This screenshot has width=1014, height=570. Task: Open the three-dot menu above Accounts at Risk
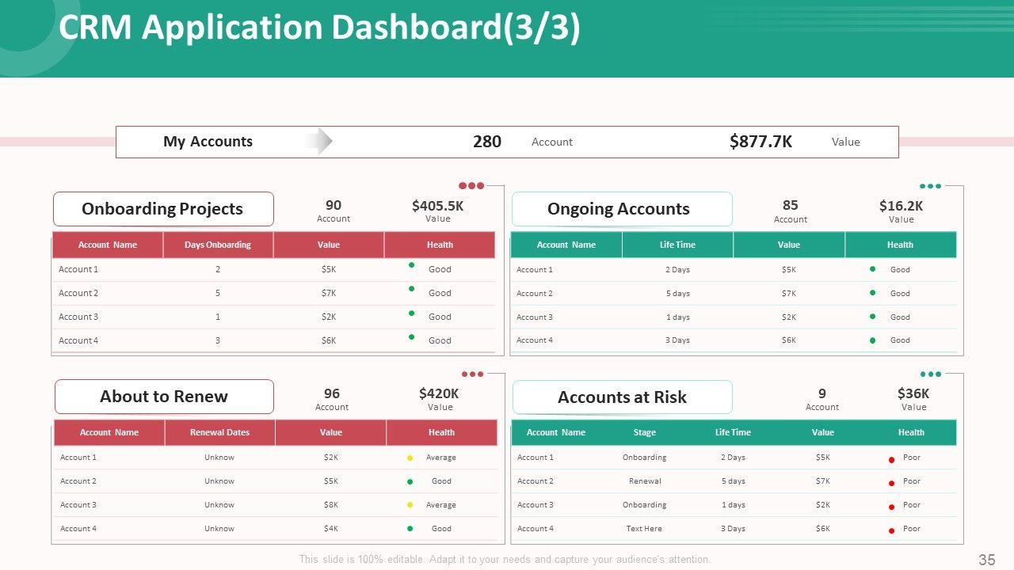click(931, 374)
